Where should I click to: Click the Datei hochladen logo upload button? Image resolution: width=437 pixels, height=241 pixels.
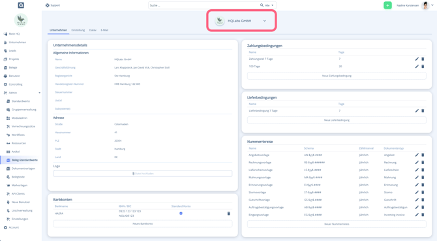click(x=142, y=174)
